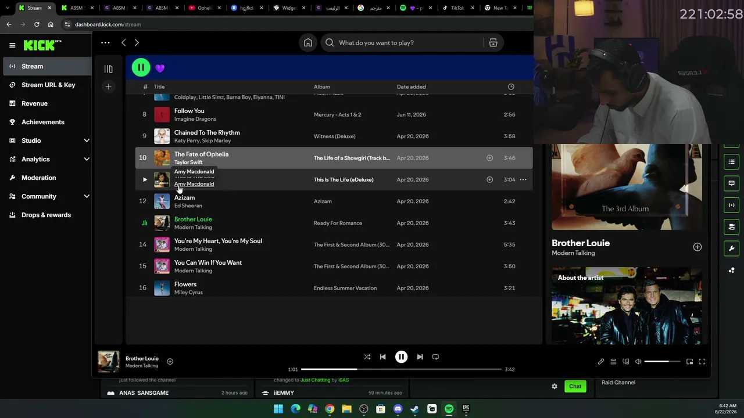Mute Spotify with the speaker icon
Screen dimensions: 744x418
coord(638,362)
